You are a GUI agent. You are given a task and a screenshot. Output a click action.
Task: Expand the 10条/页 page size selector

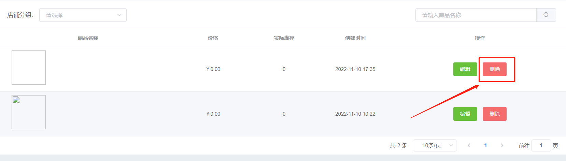[x=435, y=145]
